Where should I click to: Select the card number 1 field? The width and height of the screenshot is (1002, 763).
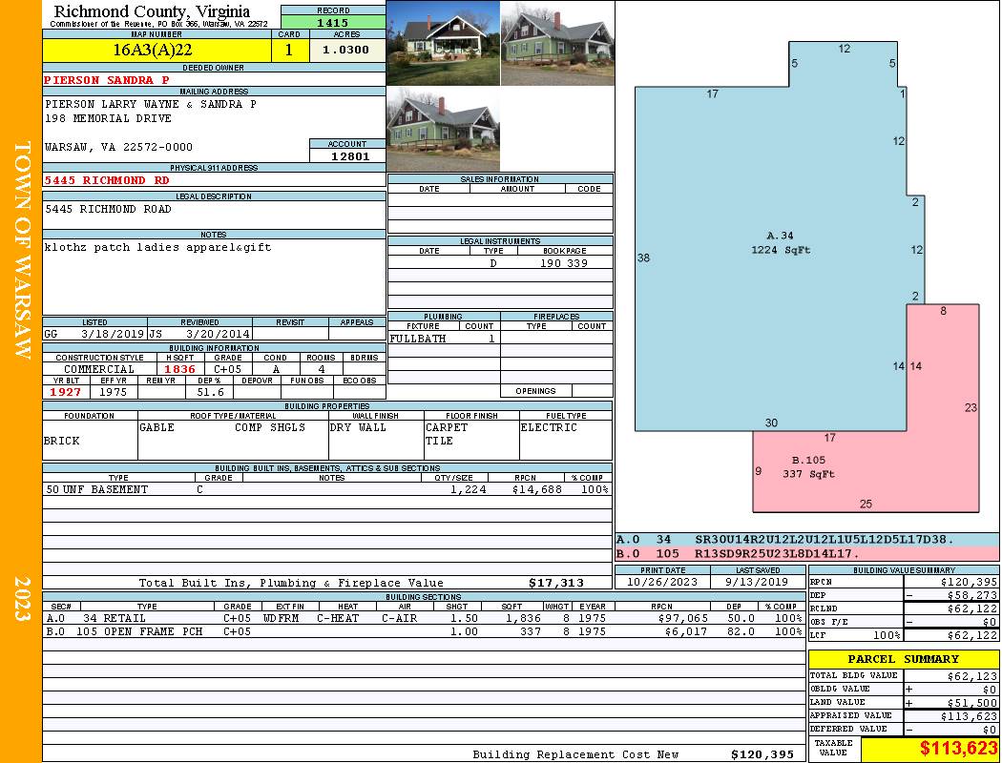coord(289,50)
